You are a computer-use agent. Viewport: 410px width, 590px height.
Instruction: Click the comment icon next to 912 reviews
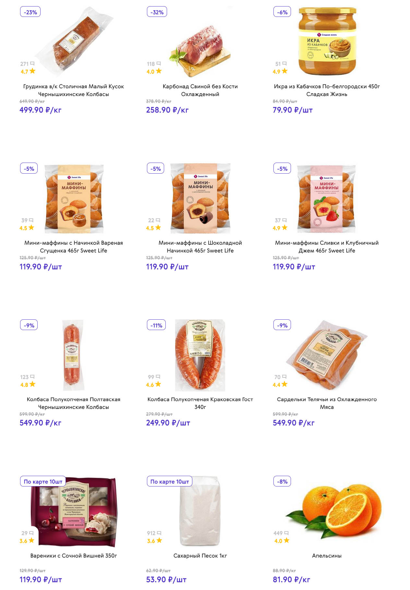pos(159,533)
